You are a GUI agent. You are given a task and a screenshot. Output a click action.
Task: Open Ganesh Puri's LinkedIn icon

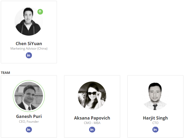tap(29, 130)
